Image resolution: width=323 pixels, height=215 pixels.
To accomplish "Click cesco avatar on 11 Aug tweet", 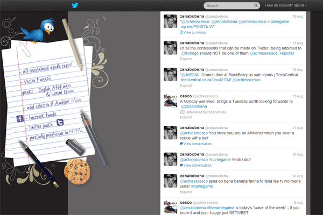I will (170, 101).
